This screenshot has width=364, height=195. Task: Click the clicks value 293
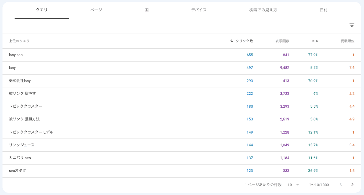250,81
